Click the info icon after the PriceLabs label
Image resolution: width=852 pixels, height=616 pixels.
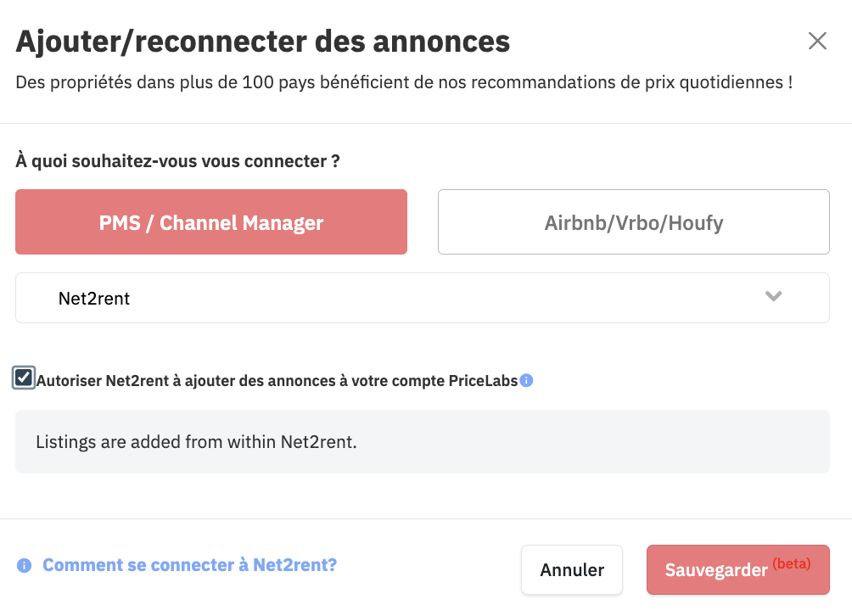click(526, 380)
